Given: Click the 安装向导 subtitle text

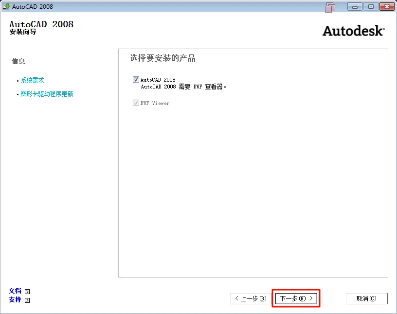Looking at the screenshot, I should 23,32.
